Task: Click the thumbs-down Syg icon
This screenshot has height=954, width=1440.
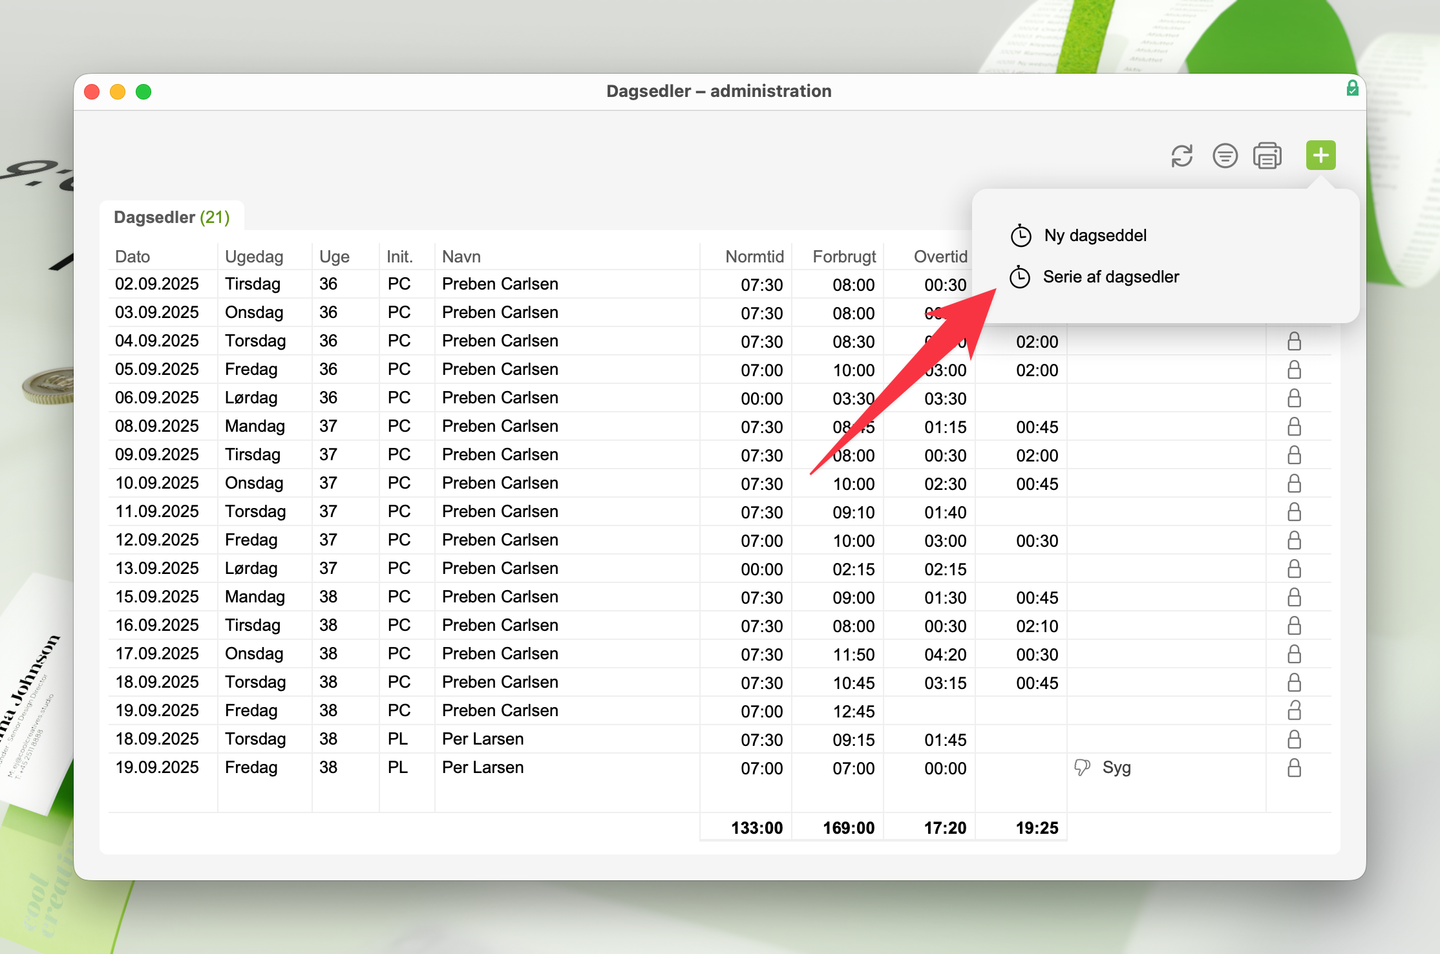Action: 1082,767
